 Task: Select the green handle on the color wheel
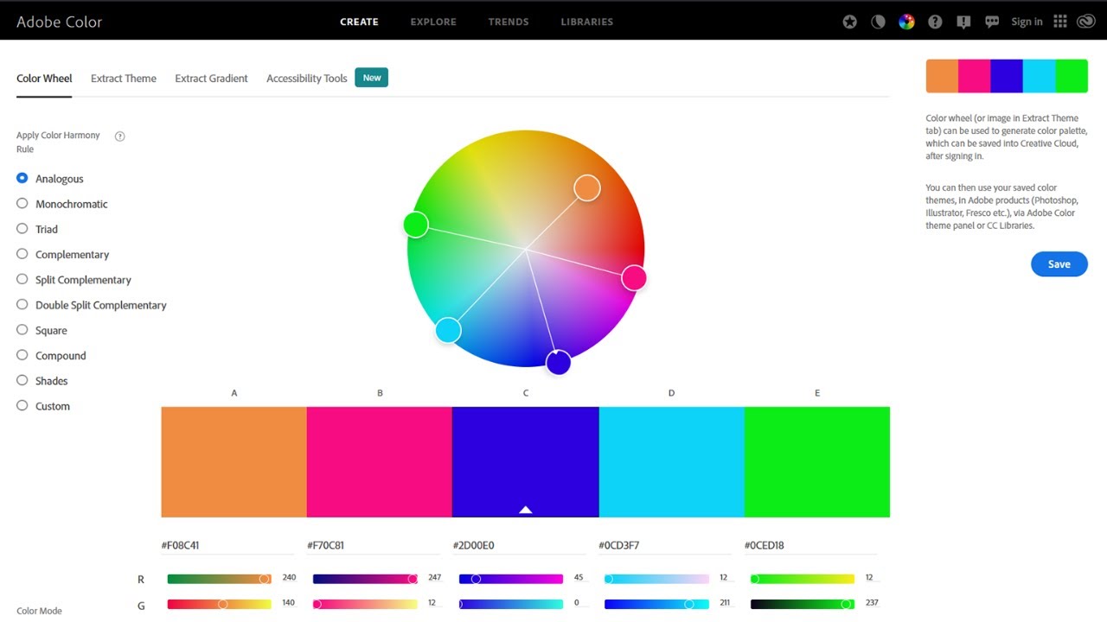coord(416,225)
